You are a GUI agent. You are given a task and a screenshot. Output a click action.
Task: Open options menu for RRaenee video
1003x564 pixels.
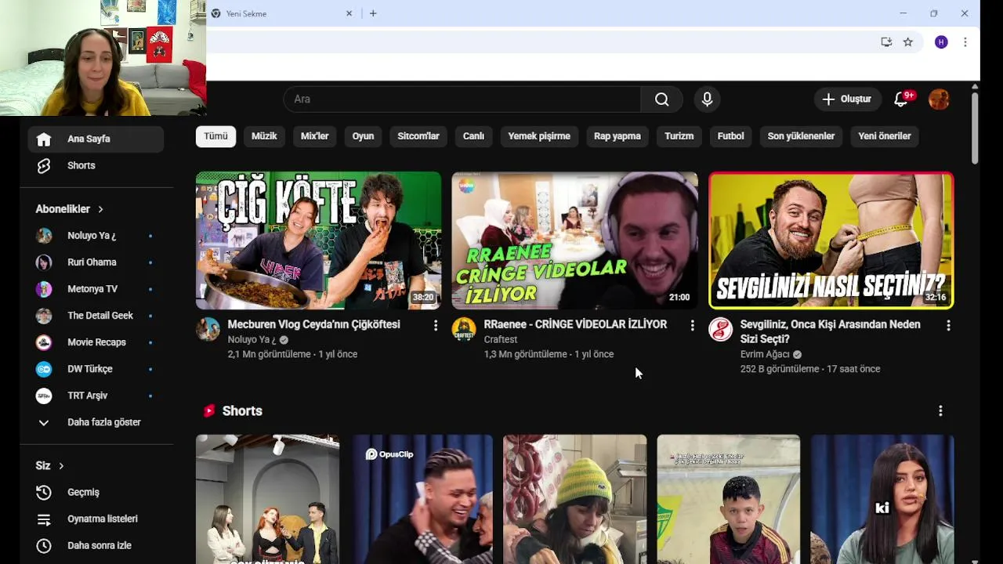[x=692, y=325]
